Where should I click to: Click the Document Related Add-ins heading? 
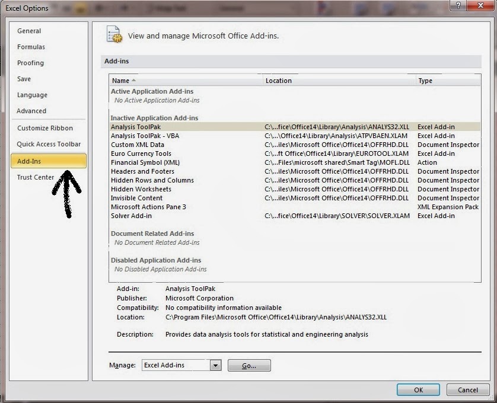pyautogui.click(x=152, y=234)
